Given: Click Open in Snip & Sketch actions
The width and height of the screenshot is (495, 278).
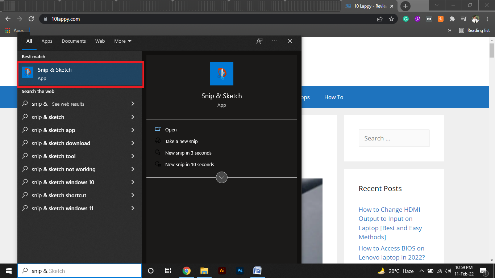Looking at the screenshot, I should tap(171, 130).
